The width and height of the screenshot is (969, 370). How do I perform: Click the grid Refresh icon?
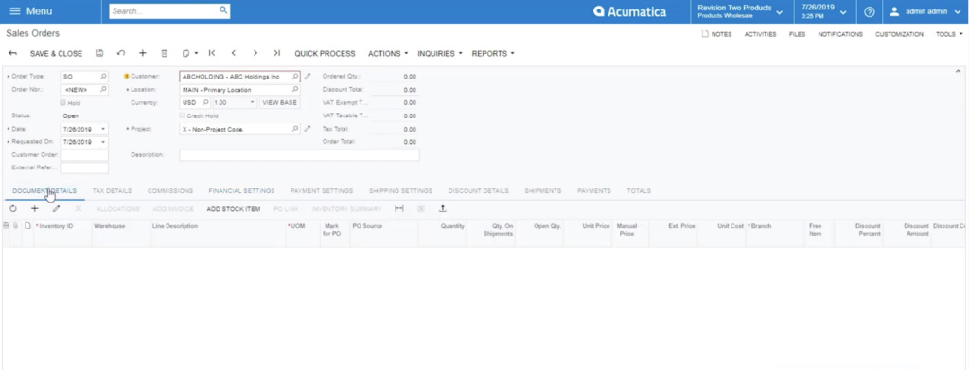13,209
